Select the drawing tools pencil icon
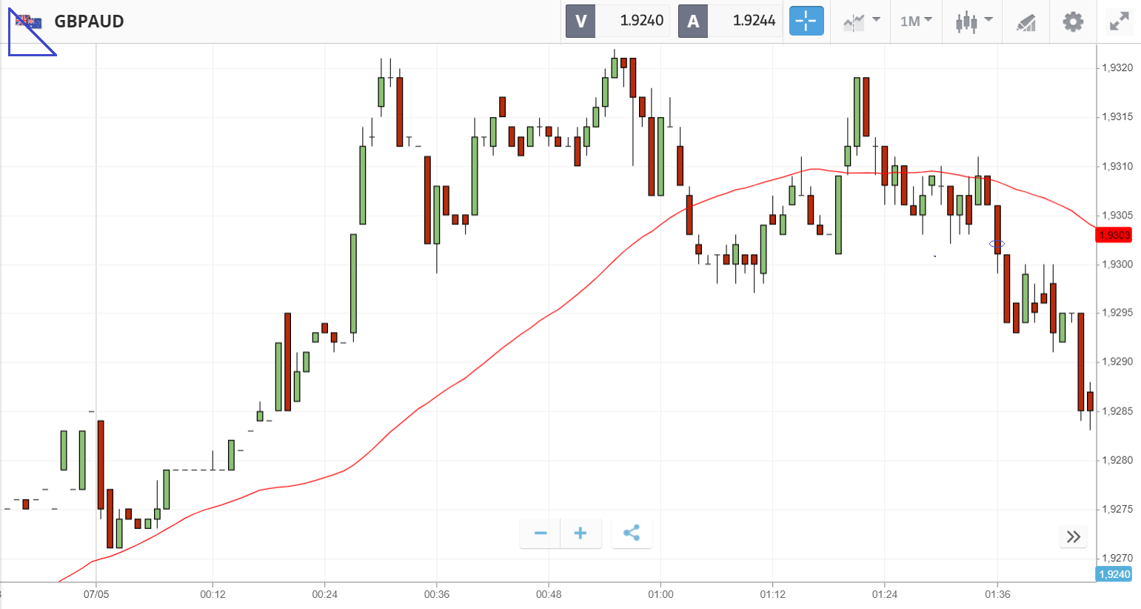Image resolution: width=1141 pixels, height=609 pixels. (1025, 22)
